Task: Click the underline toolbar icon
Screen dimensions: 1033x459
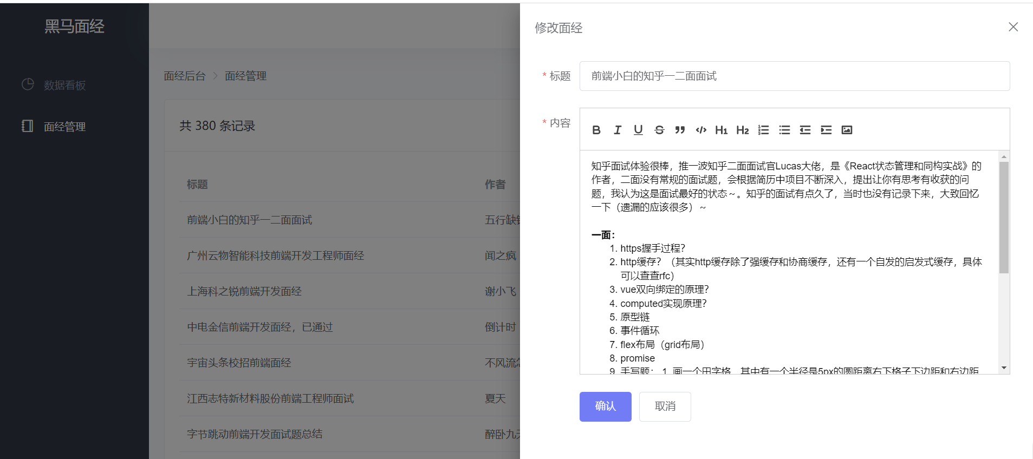Action: point(638,130)
